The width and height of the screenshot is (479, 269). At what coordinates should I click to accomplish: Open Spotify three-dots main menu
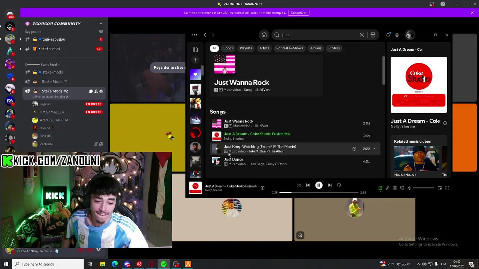194,35
